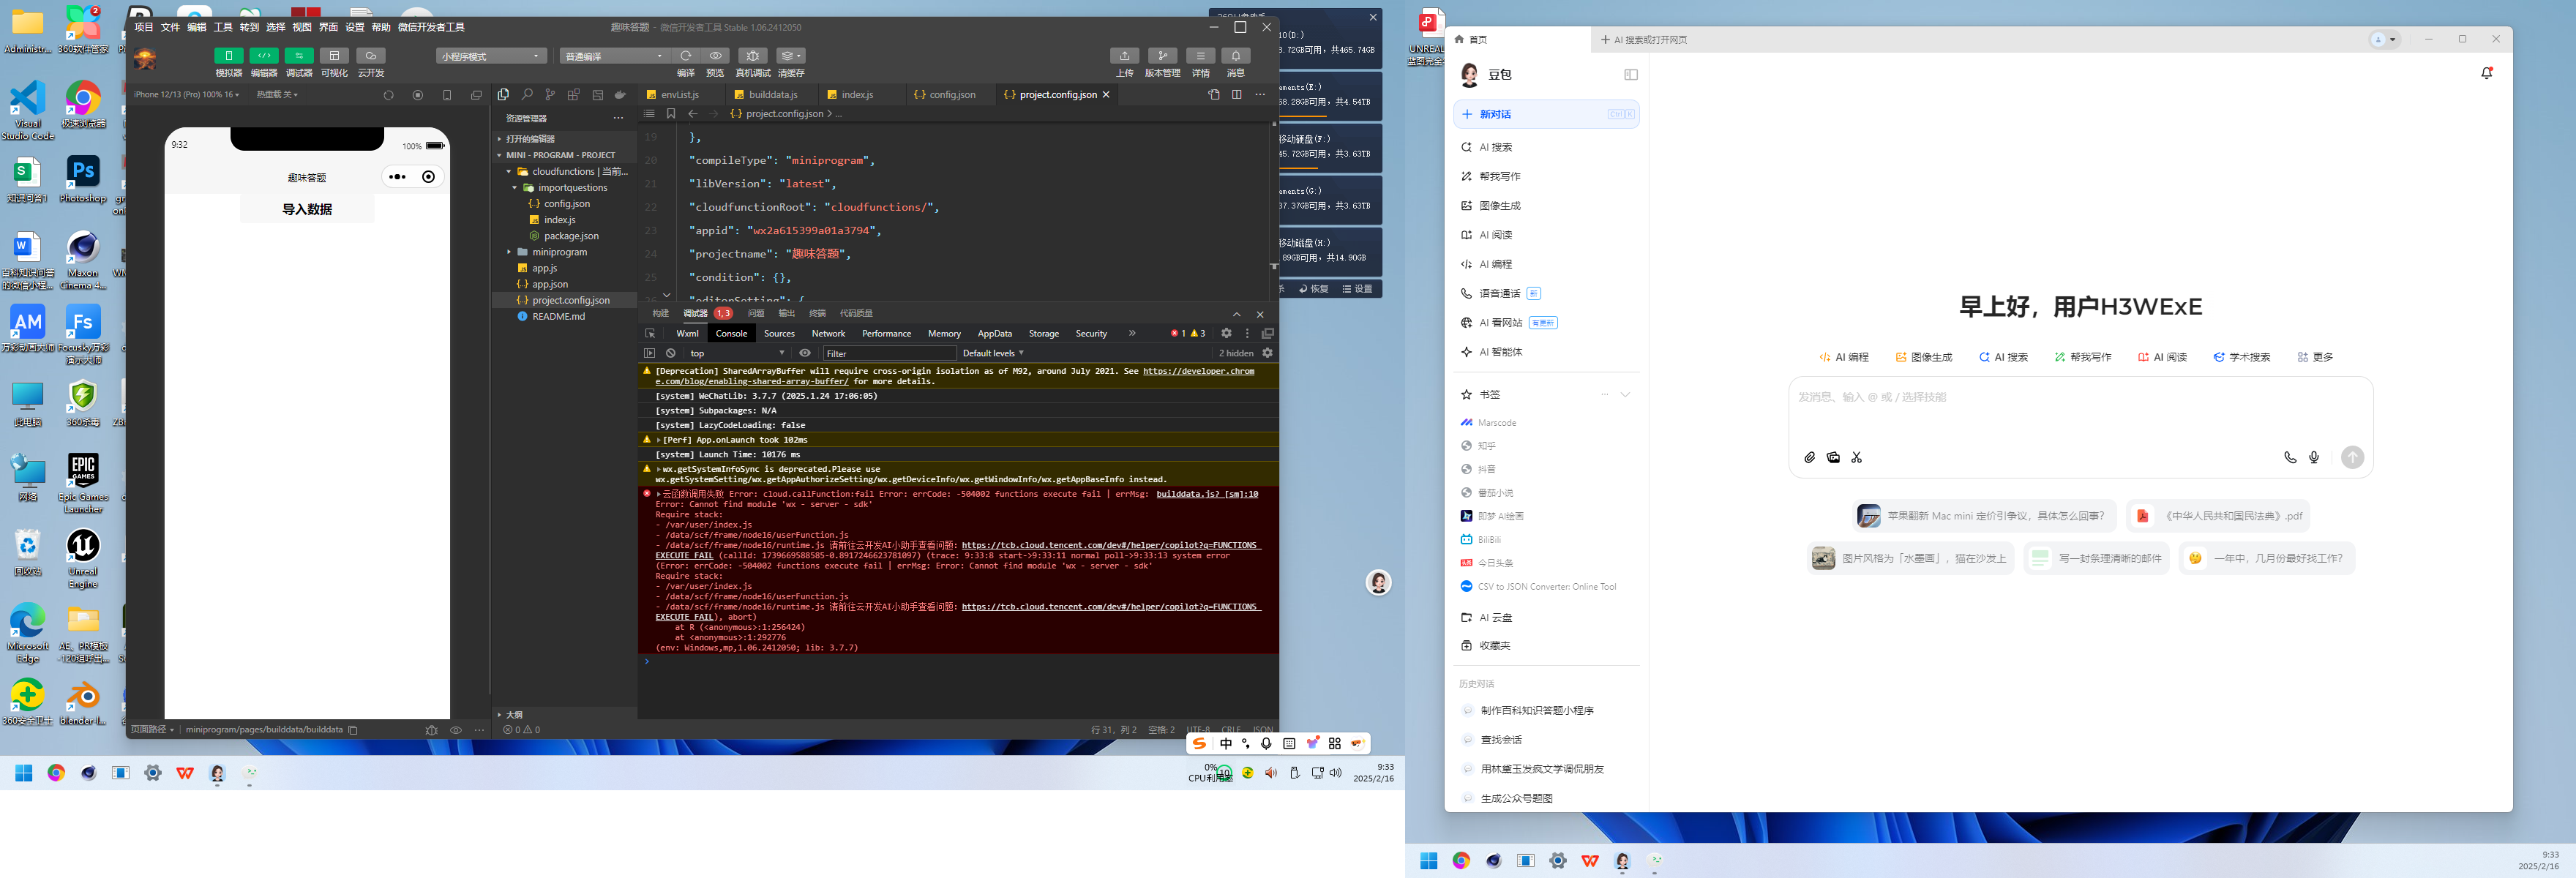This screenshot has width=2576, height=878.
Task: Open the 设置 menu in menu bar
Action: [355, 27]
